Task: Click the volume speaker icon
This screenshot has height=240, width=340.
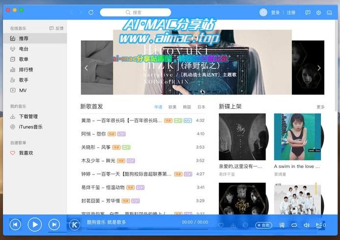Action: [306, 225]
